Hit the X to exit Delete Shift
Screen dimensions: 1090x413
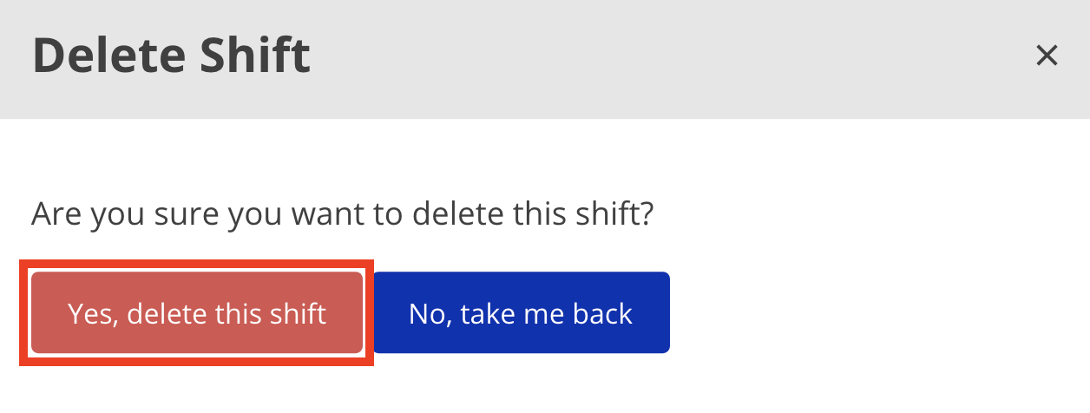click(x=1047, y=56)
